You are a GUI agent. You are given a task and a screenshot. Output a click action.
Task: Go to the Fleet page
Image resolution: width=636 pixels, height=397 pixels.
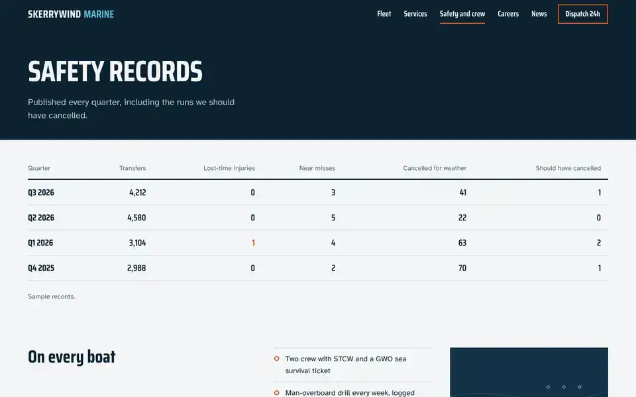coord(384,14)
